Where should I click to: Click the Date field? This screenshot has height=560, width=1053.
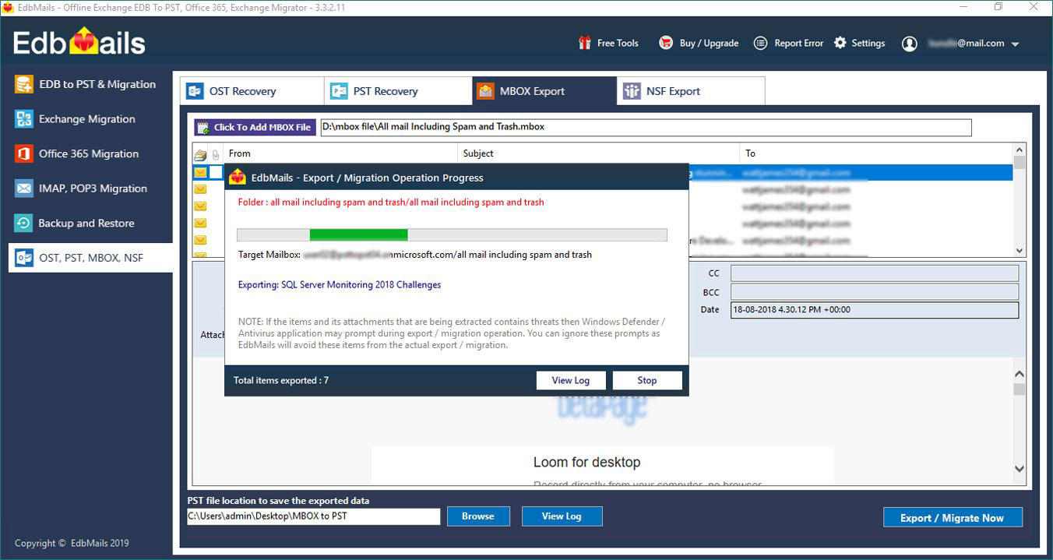(875, 310)
